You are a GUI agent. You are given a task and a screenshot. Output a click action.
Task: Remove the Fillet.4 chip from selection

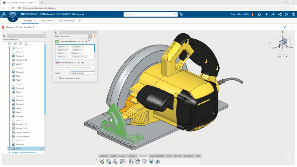(81, 50)
